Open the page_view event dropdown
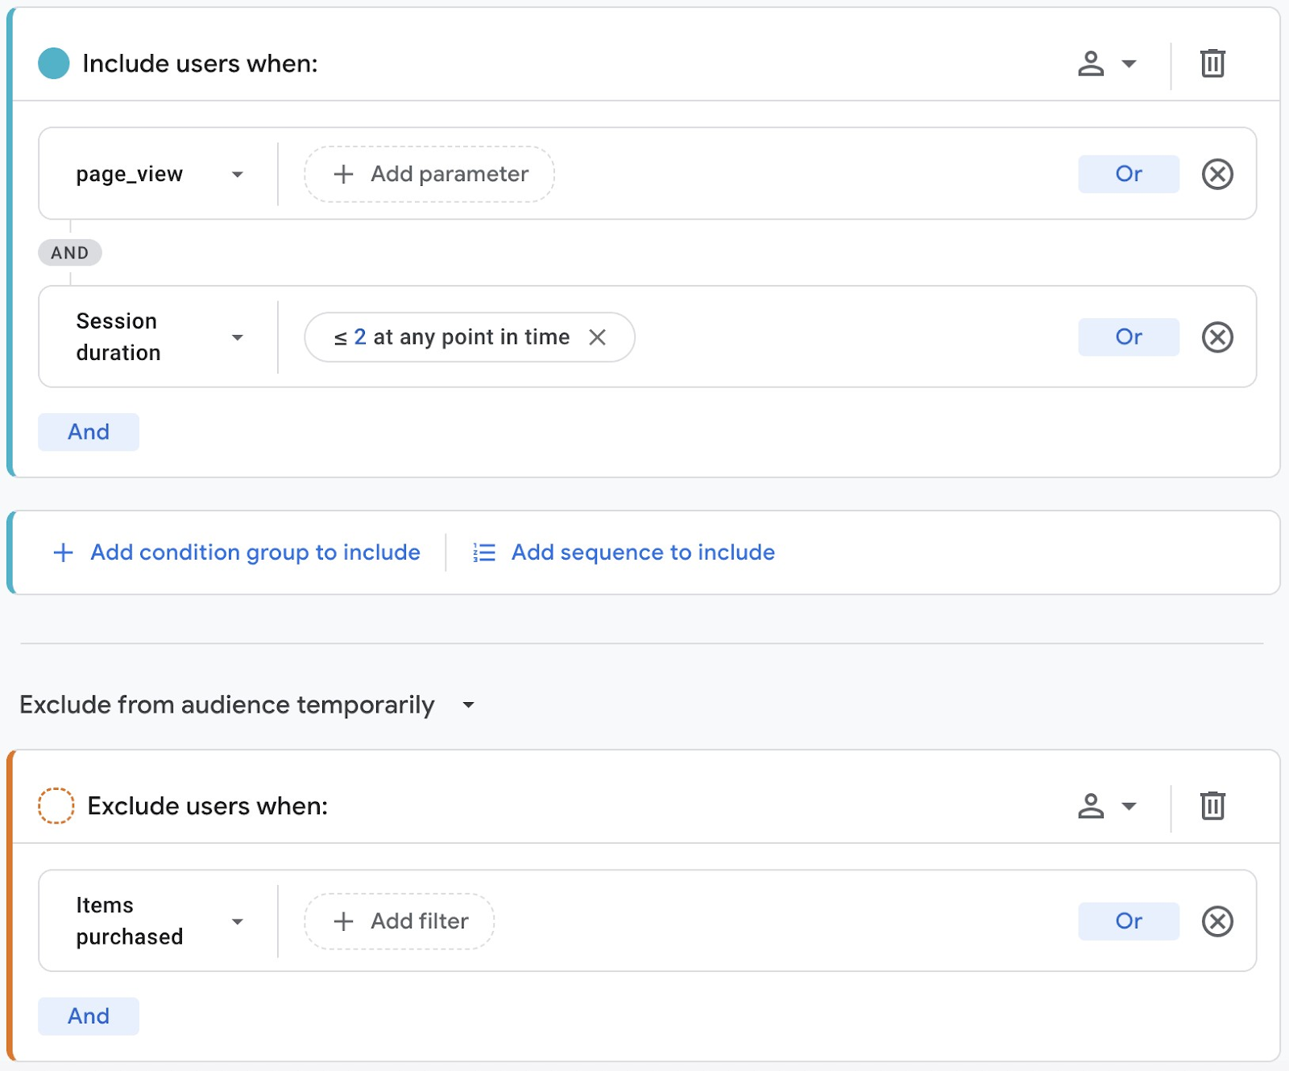 click(237, 174)
